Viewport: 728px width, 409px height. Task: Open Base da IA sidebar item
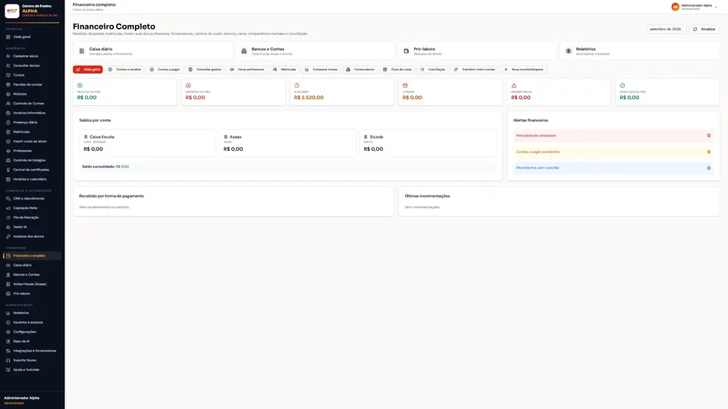click(32, 342)
